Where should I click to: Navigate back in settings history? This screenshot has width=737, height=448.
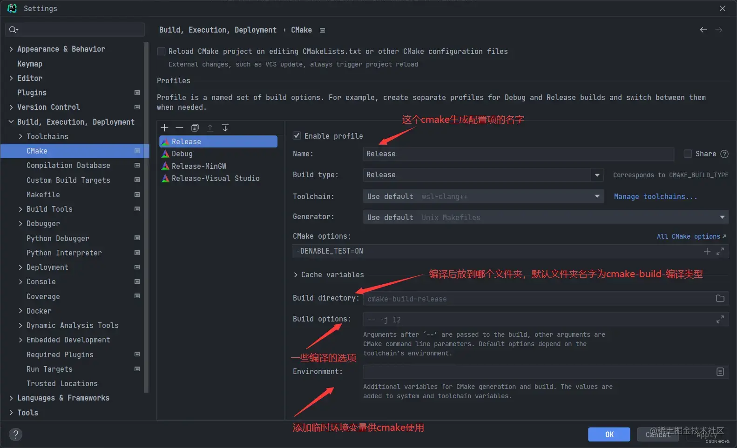[703, 30]
